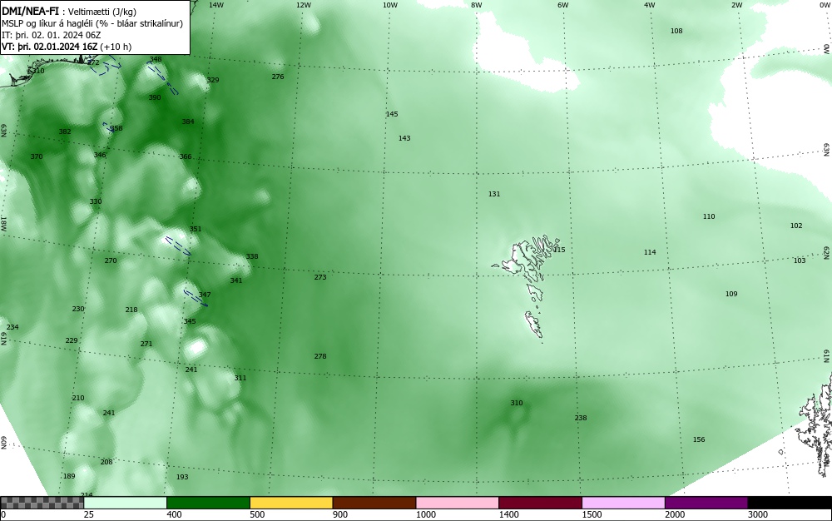This screenshot has width=832, height=521.
Task: Select the dark red 1400–1500 legend swatch
Action: [x=540, y=503]
